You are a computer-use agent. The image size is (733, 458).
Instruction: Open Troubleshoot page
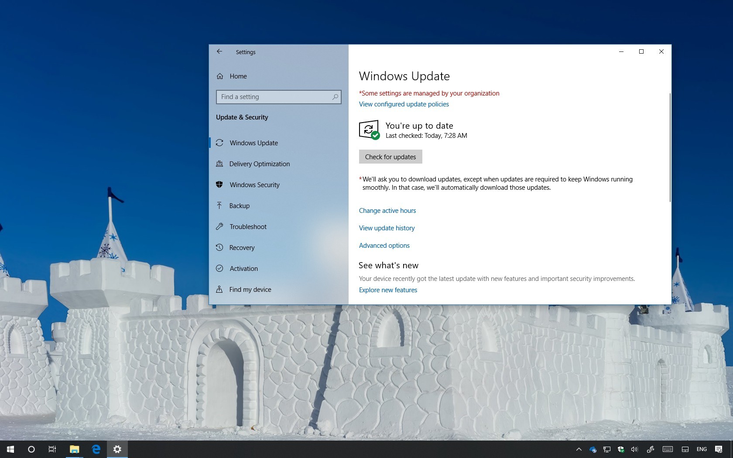[248, 227]
